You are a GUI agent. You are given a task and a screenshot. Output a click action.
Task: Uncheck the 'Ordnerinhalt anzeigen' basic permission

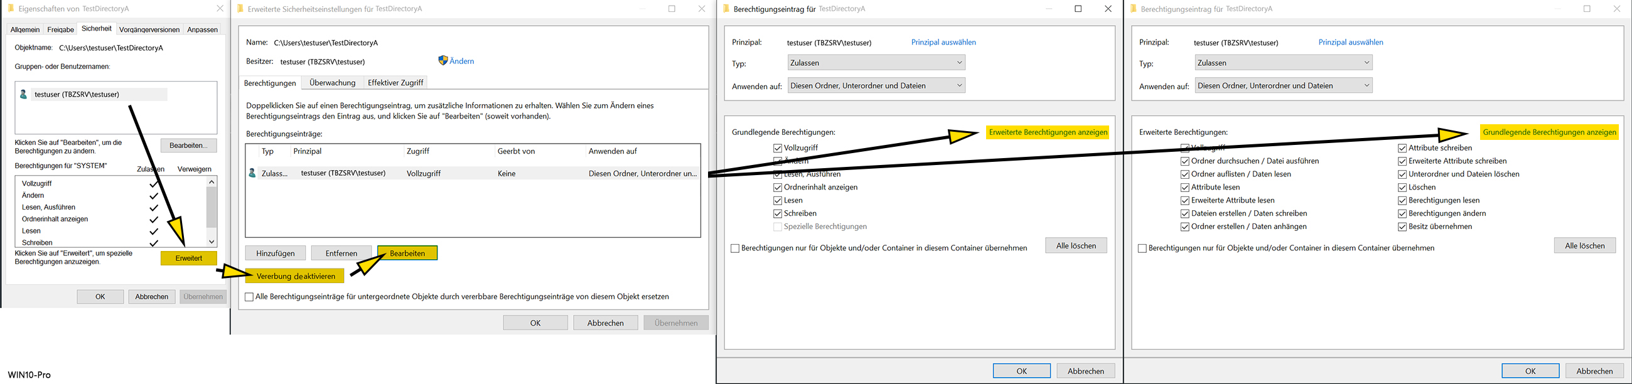pyautogui.click(x=777, y=188)
